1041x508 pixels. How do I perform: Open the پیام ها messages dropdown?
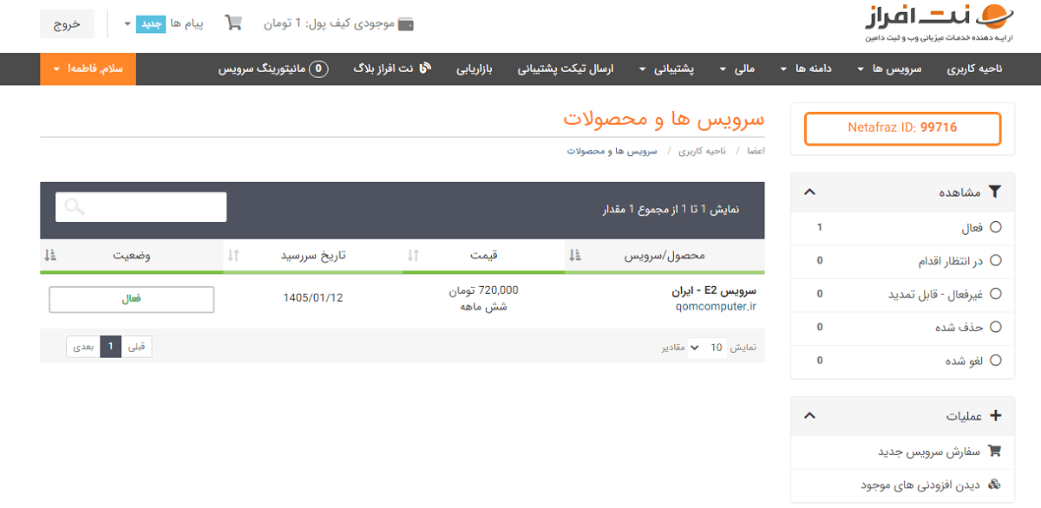[x=163, y=23]
